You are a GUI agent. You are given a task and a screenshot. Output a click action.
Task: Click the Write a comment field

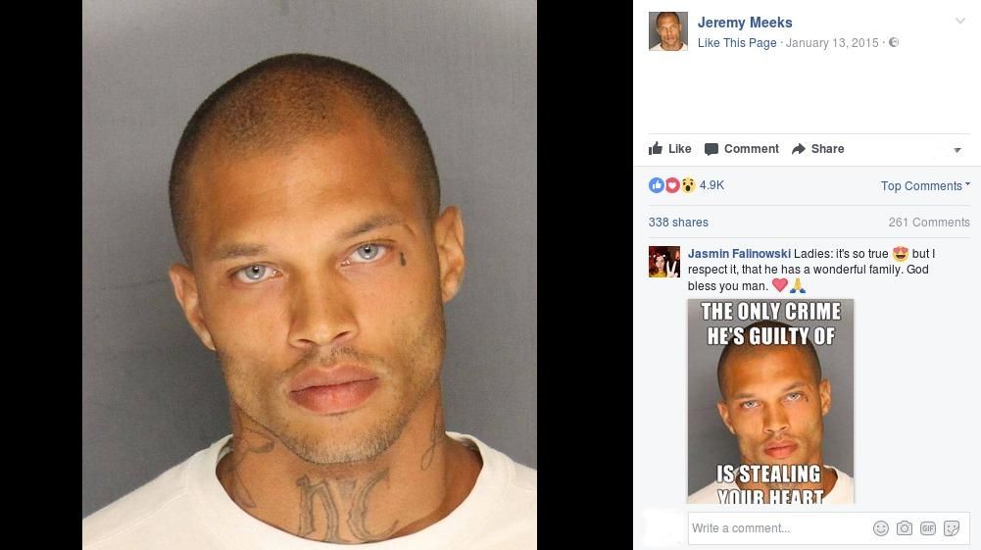point(779,528)
